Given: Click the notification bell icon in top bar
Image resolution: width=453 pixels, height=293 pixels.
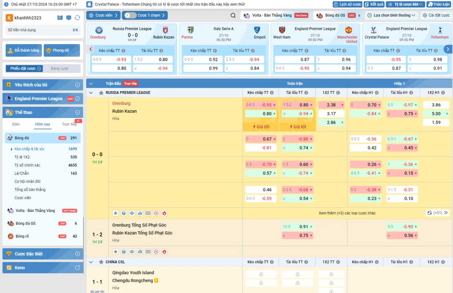Looking at the screenshot, I should coord(89,5).
